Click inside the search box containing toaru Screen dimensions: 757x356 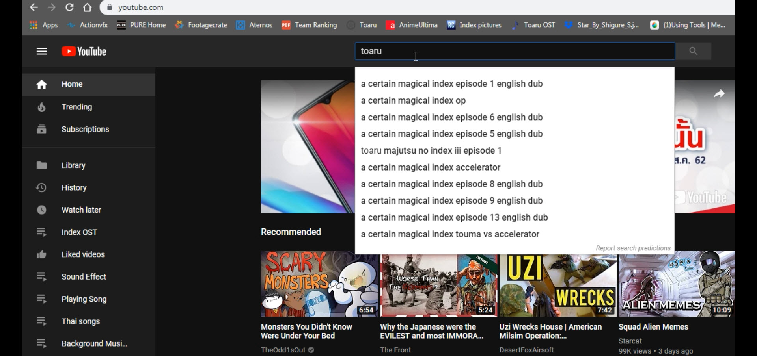[515, 51]
